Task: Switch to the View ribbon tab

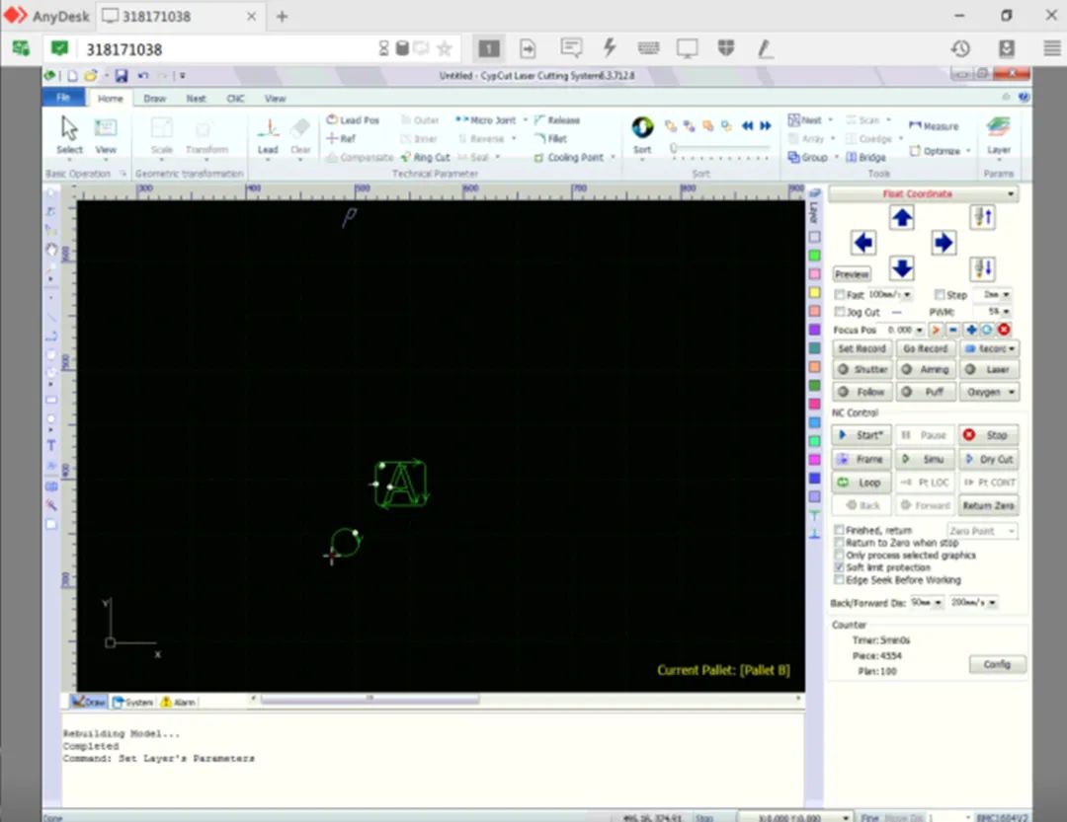Action: (275, 99)
